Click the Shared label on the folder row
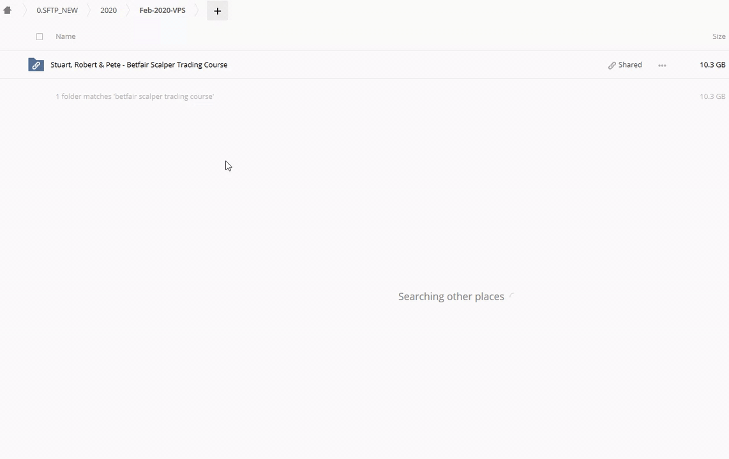729x459 pixels. (x=629, y=65)
